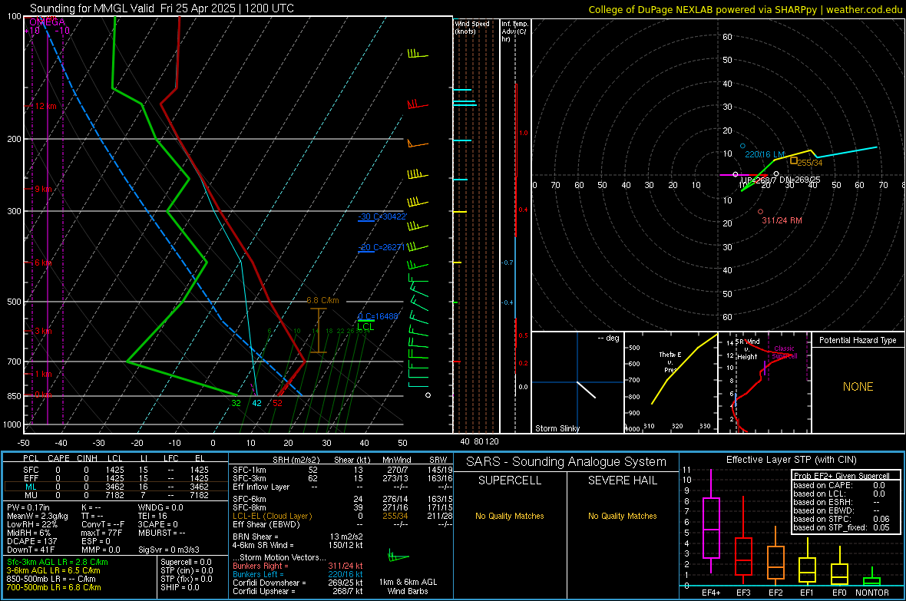Click the Theta-E v. Pres label

(x=670, y=362)
